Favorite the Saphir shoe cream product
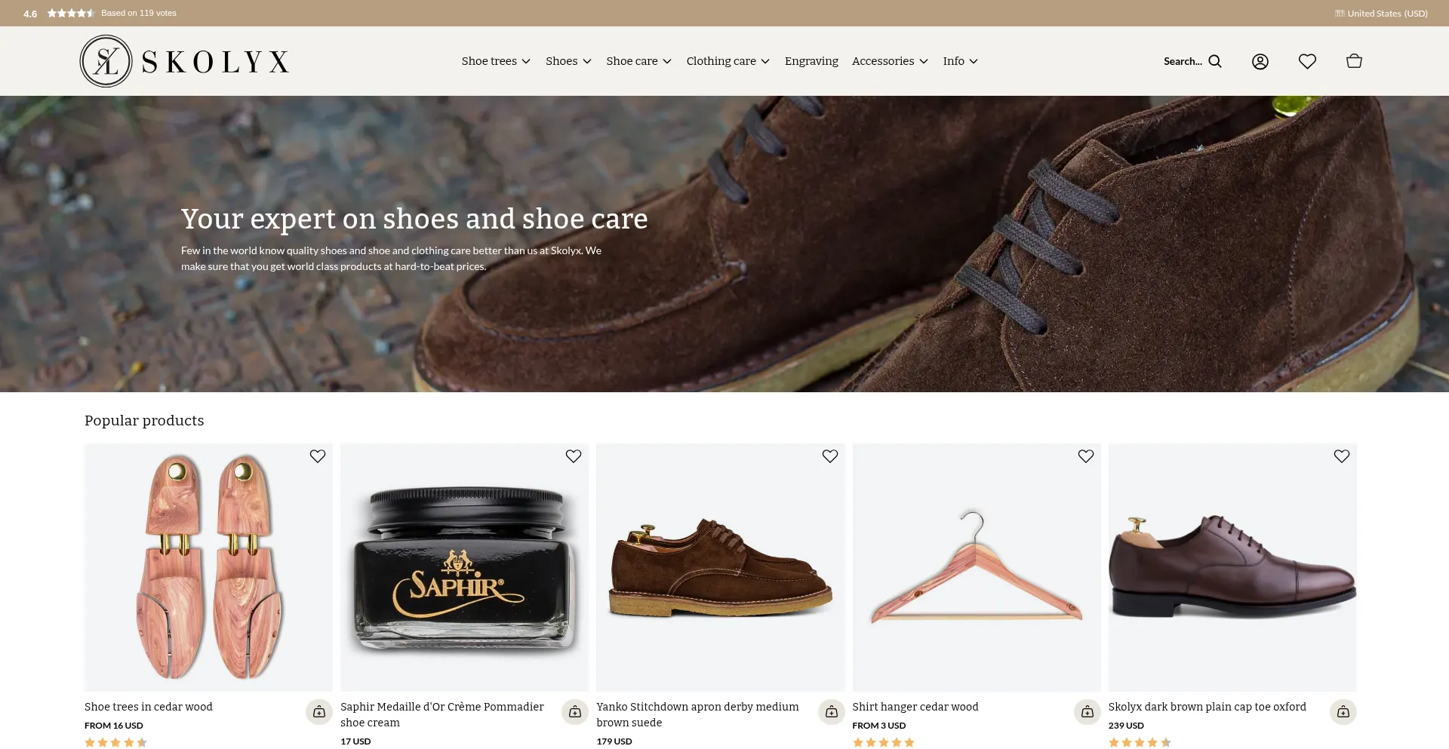Image resolution: width=1449 pixels, height=749 pixels. click(x=574, y=456)
